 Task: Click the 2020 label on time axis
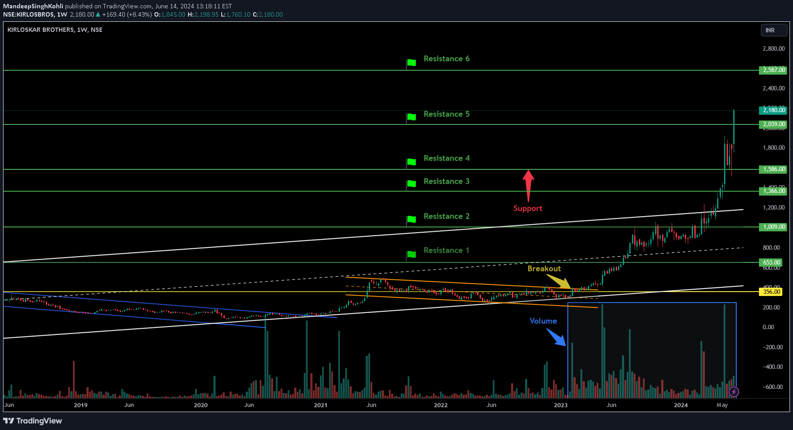click(201, 405)
